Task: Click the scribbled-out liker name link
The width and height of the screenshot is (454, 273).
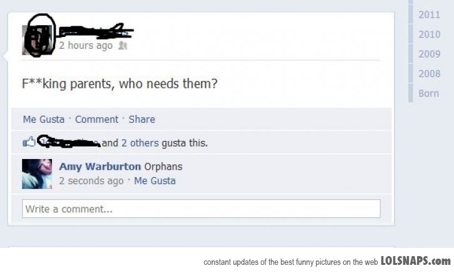Action: coord(70,142)
